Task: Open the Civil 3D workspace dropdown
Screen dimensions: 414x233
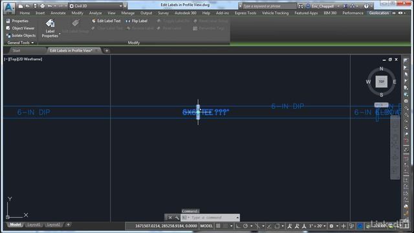Action: tap(96, 6)
